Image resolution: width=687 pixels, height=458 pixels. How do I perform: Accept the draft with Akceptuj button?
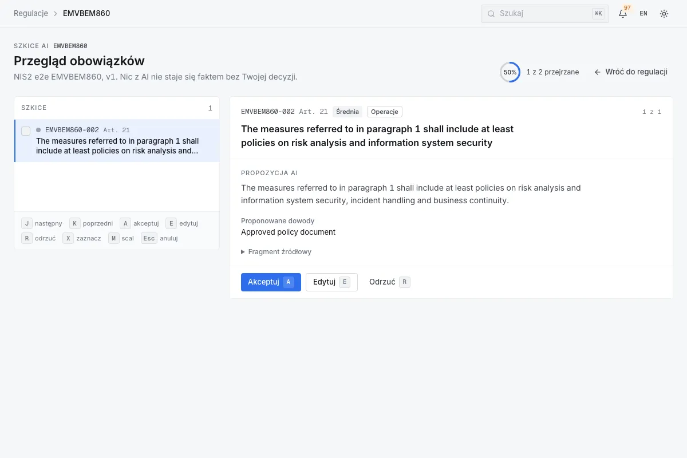coord(271,282)
